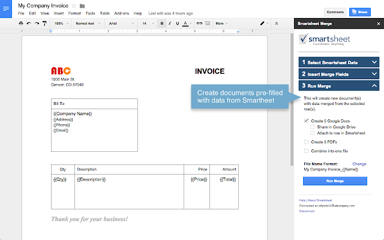The width and height of the screenshot is (384, 240).
Task: Toggle Bold formatting
Action: (162, 23)
